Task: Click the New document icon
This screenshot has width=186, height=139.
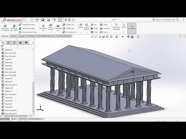Action: click(31, 20)
